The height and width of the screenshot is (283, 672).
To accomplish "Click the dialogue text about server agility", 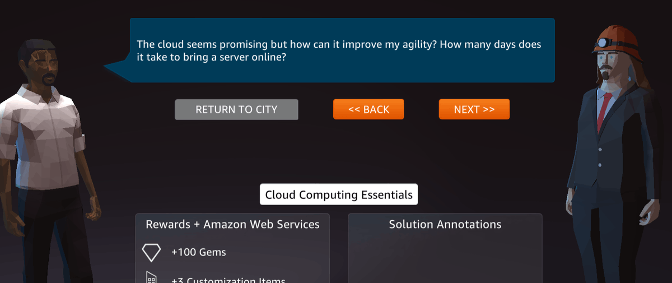I will [339, 50].
